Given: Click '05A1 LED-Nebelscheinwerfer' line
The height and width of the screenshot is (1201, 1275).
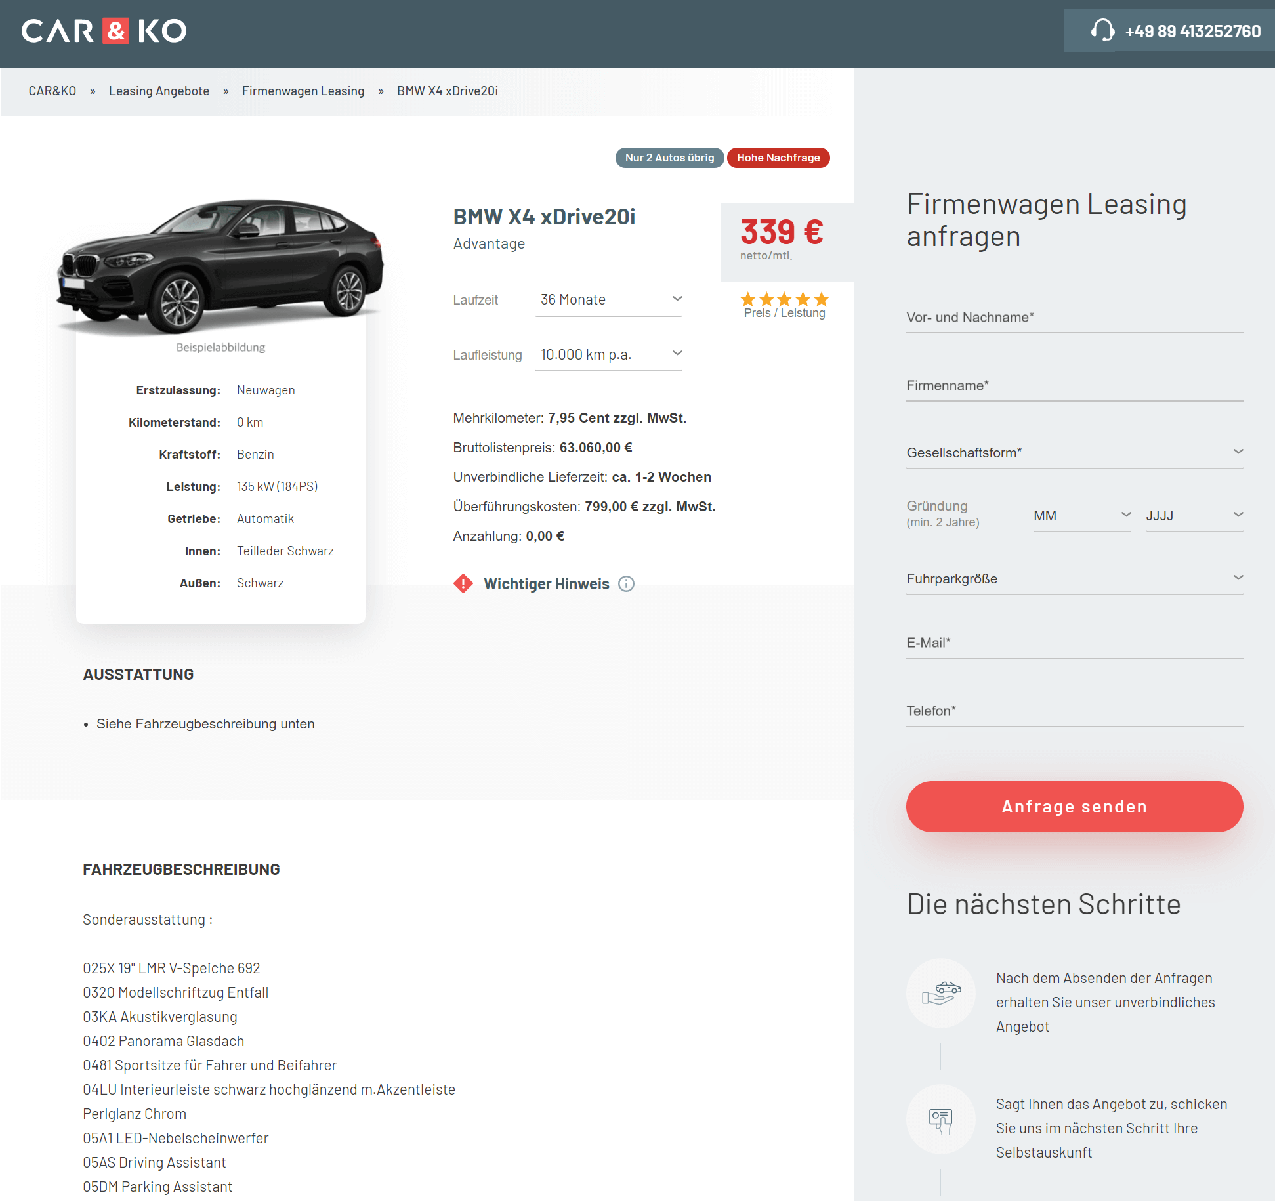Looking at the screenshot, I should (x=176, y=1138).
